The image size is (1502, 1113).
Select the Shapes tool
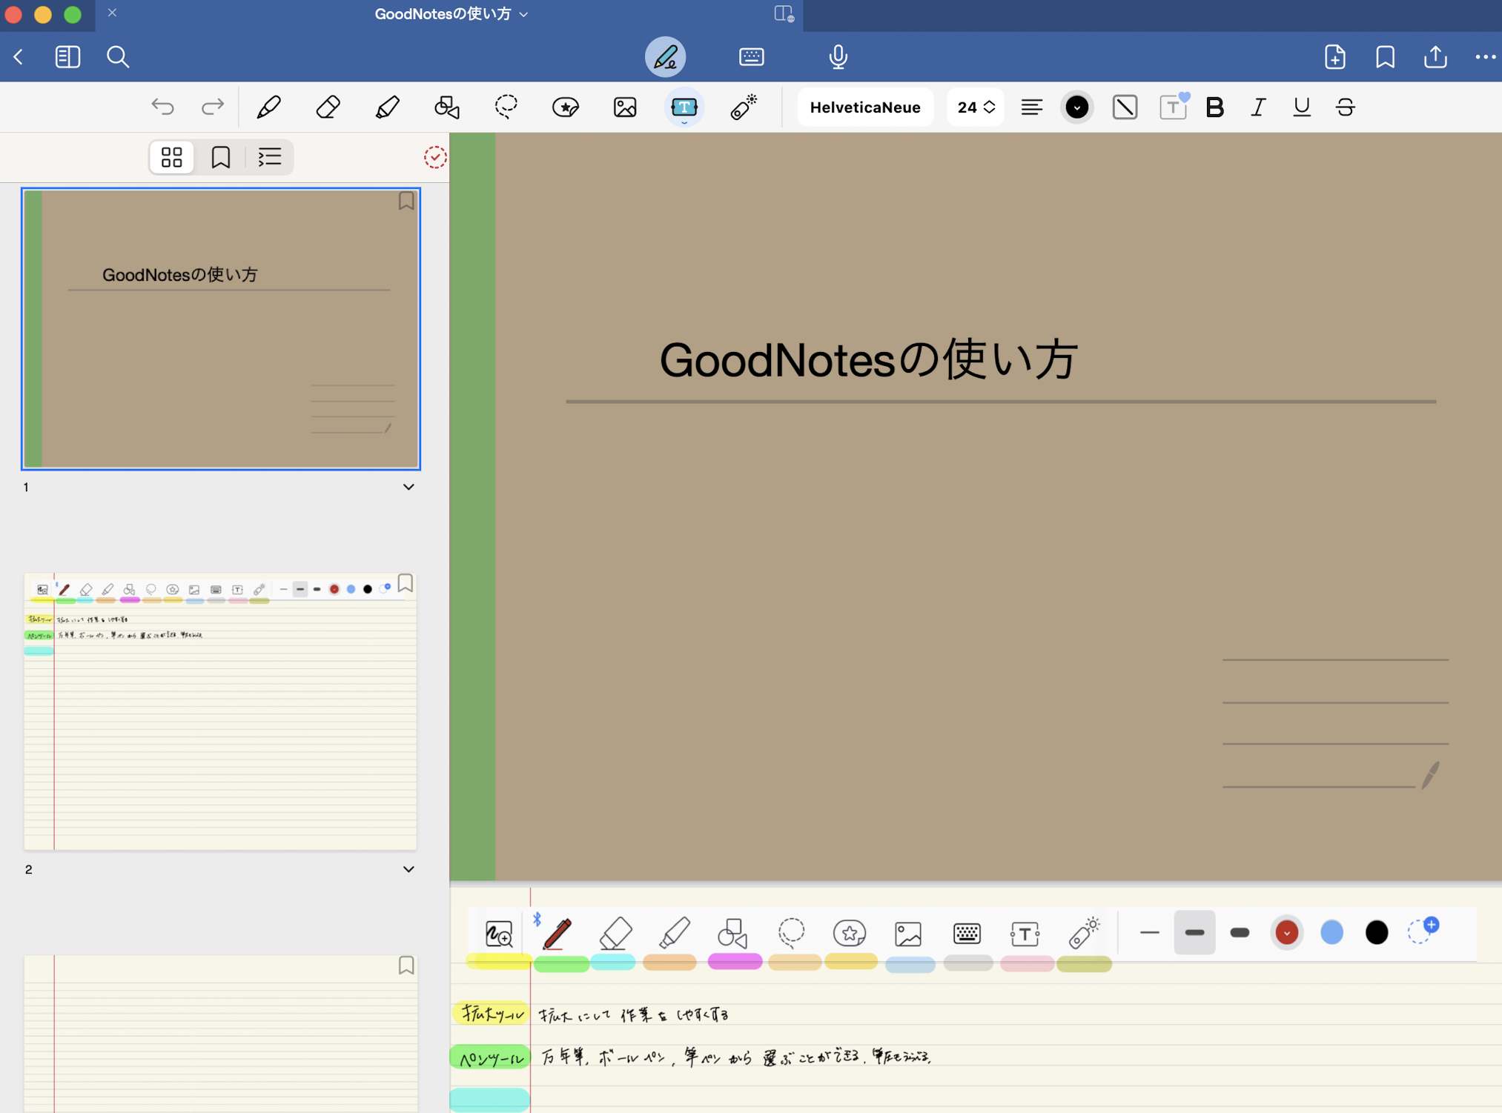[446, 107]
